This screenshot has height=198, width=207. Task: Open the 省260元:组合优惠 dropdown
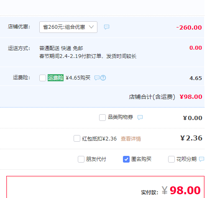68,27
